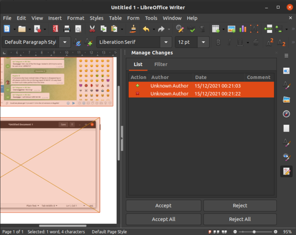296x235 pixels.
Task: Expand the paragraph style dropdown arrow
Action: 65,42
